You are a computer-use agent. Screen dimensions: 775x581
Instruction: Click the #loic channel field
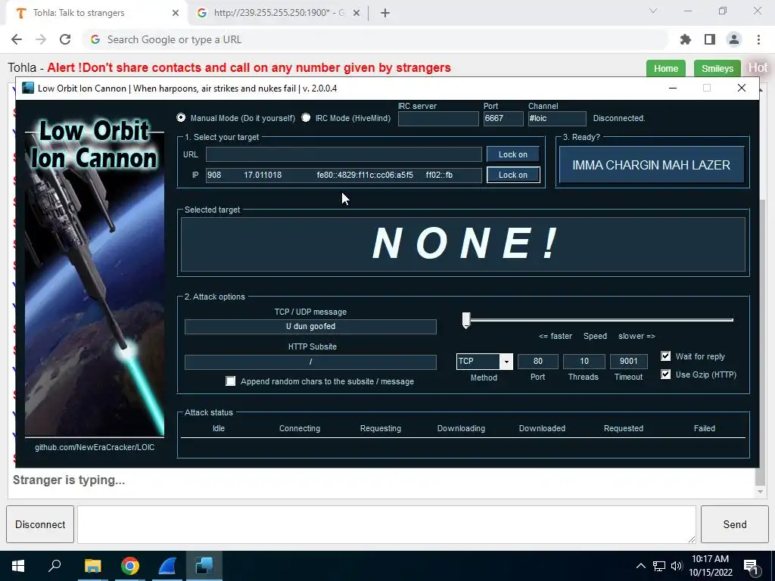click(557, 118)
